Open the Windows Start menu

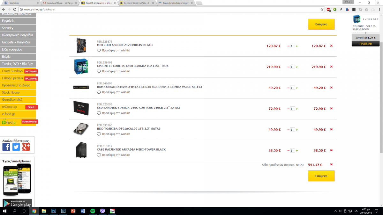[5, 211]
